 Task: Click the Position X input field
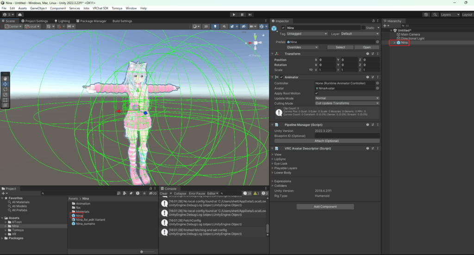pyautogui.click(x=327, y=60)
